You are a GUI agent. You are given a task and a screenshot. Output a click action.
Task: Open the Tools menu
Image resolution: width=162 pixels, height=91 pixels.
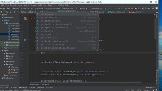click(50, 5)
